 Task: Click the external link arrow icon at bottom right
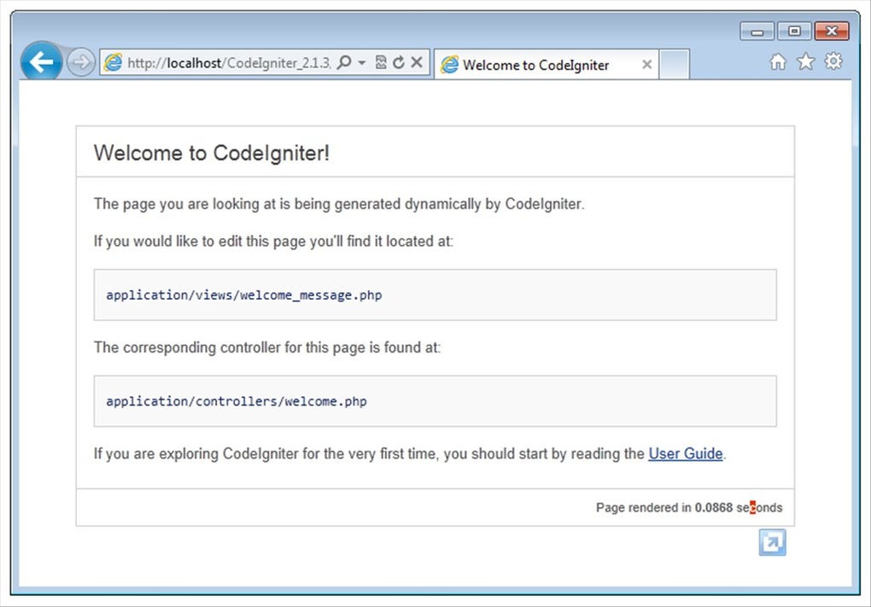coord(771,542)
